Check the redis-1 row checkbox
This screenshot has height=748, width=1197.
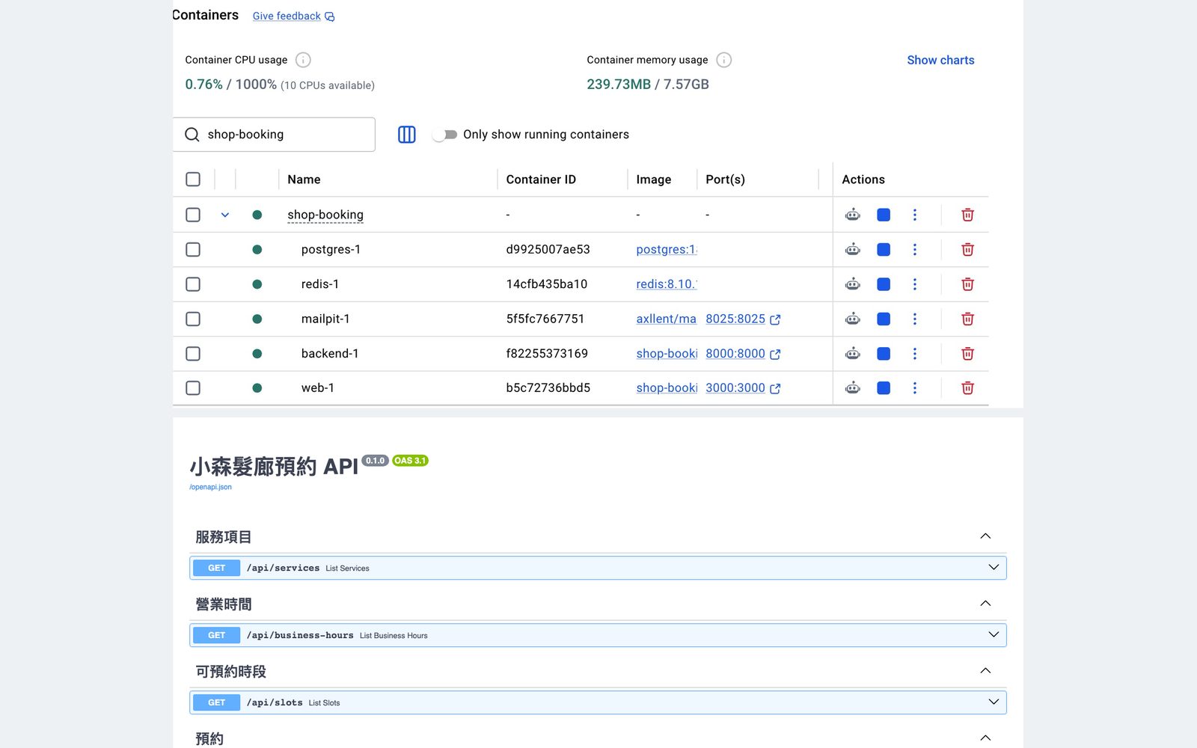click(193, 284)
